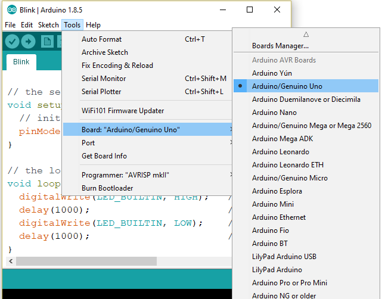The width and height of the screenshot is (382, 299).
Task: Close the Arduino window
Action: tap(277, 10)
